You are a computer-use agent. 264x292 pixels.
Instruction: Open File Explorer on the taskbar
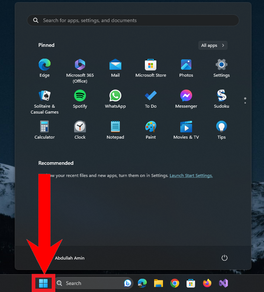[159, 283]
